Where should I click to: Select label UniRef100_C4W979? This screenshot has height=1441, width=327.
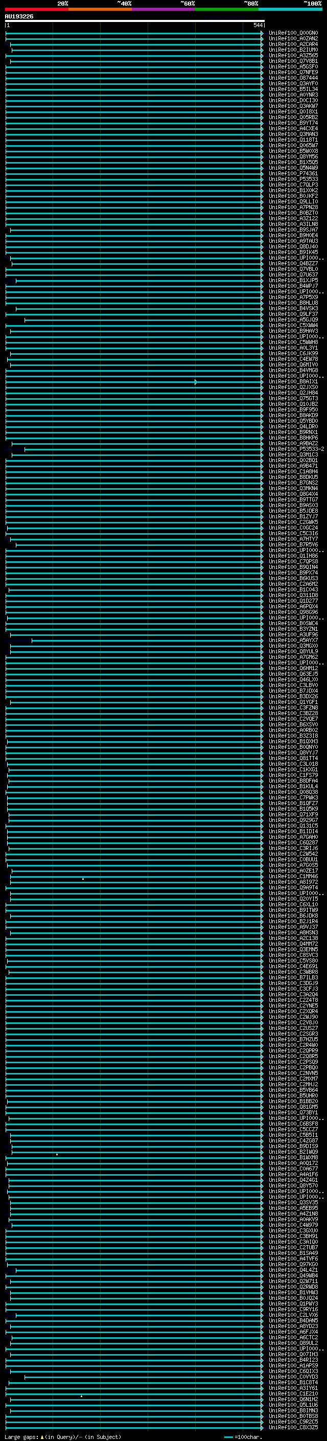click(293, 1225)
